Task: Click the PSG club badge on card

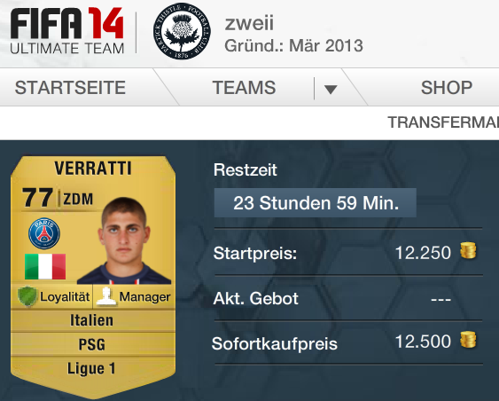Action: [x=44, y=233]
